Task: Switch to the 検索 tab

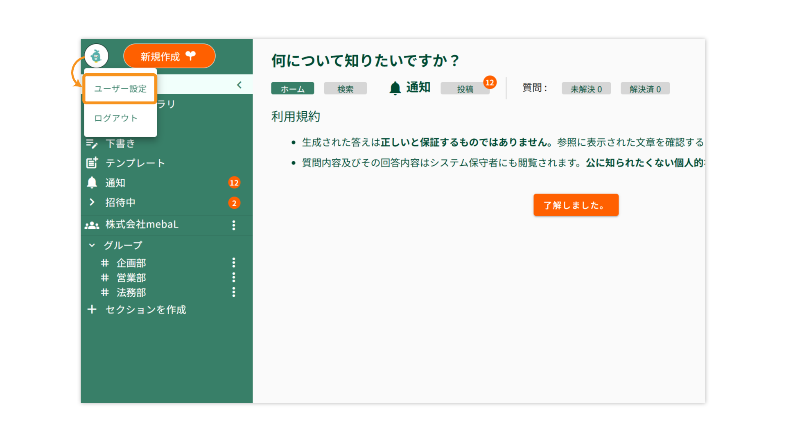Action: (x=345, y=89)
